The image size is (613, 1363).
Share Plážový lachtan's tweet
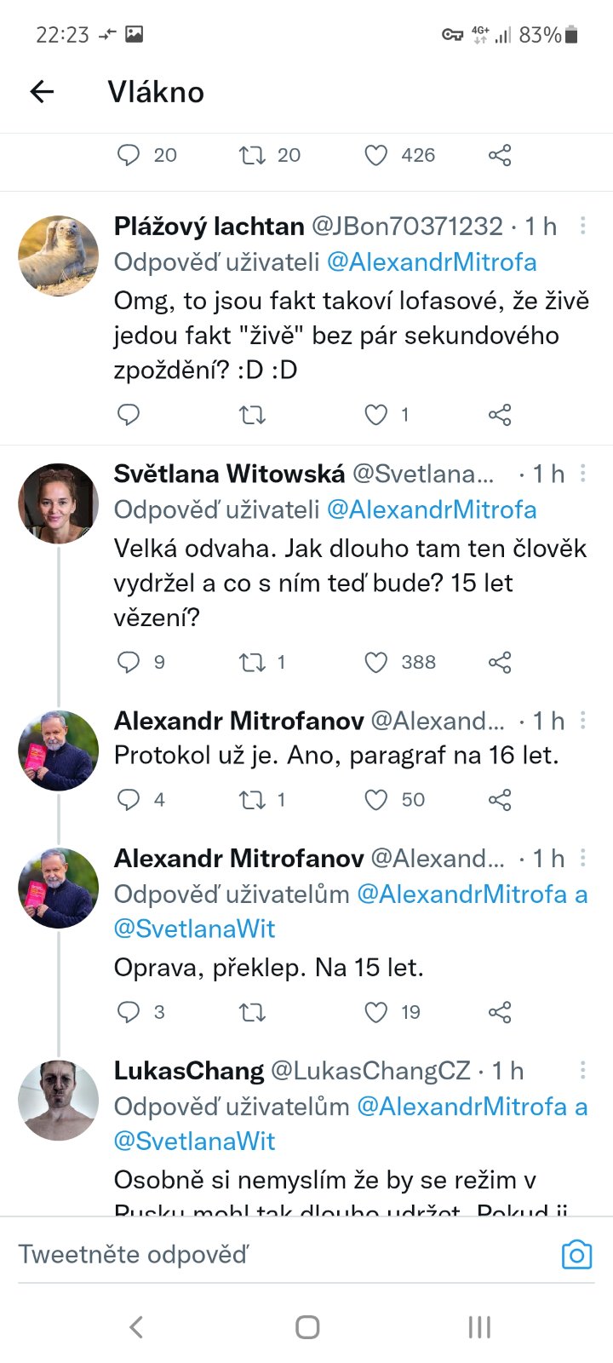(x=500, y=415)
